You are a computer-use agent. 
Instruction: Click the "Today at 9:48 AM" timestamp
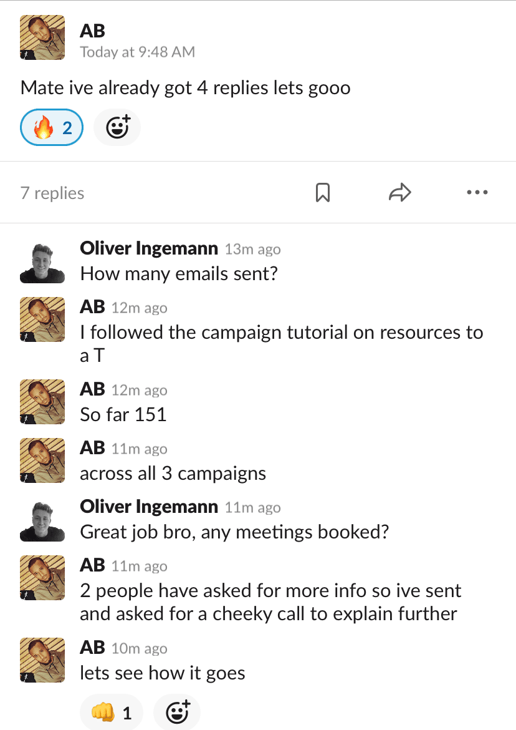click(x=137, y=52)
